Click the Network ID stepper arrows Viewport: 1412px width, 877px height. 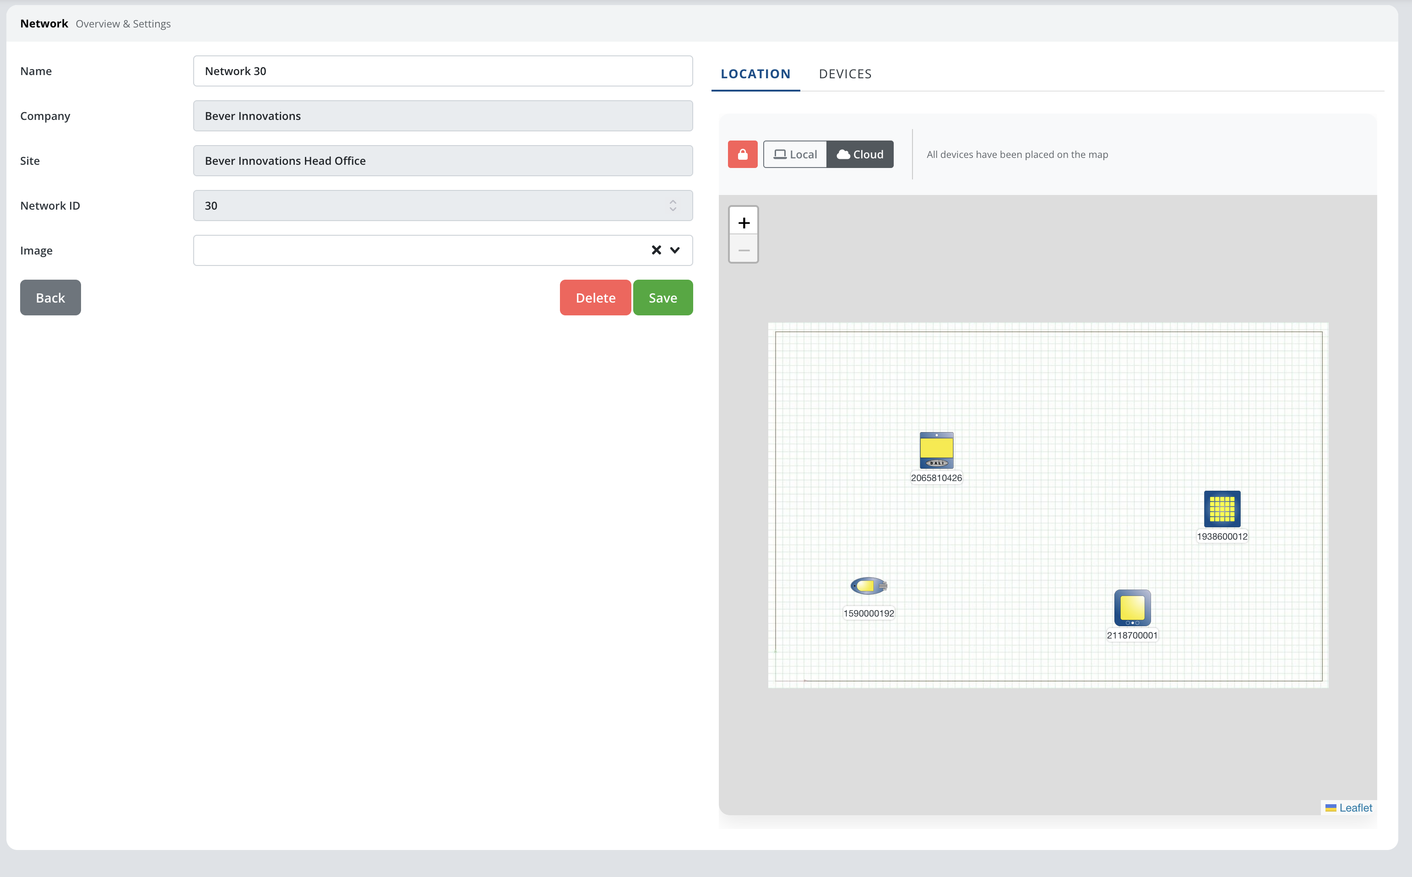673,206
